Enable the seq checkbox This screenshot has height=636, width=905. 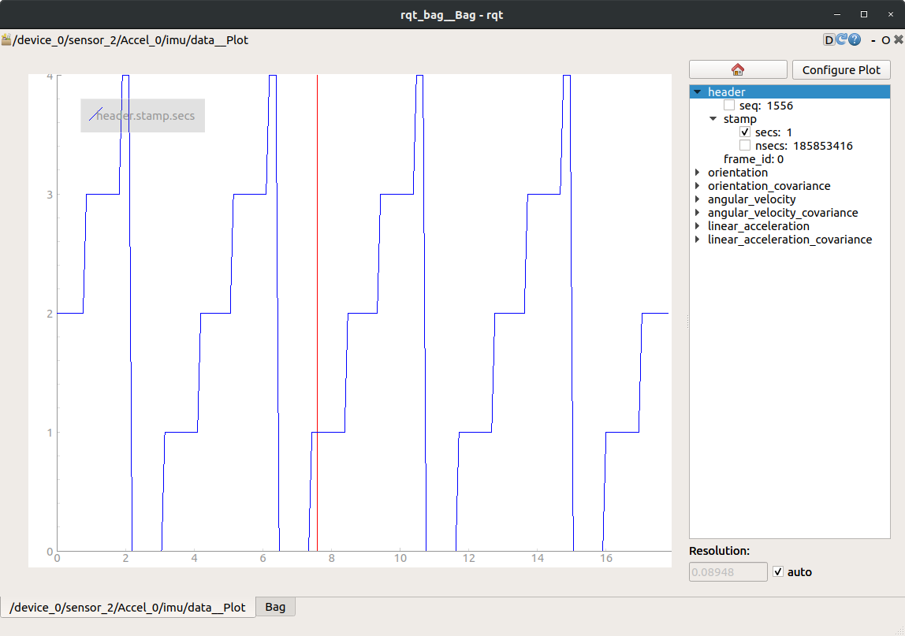(x=729, y=105)
